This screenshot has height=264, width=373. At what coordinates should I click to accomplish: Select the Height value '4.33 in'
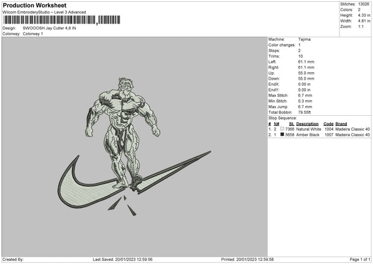click(x=364, y=15)
